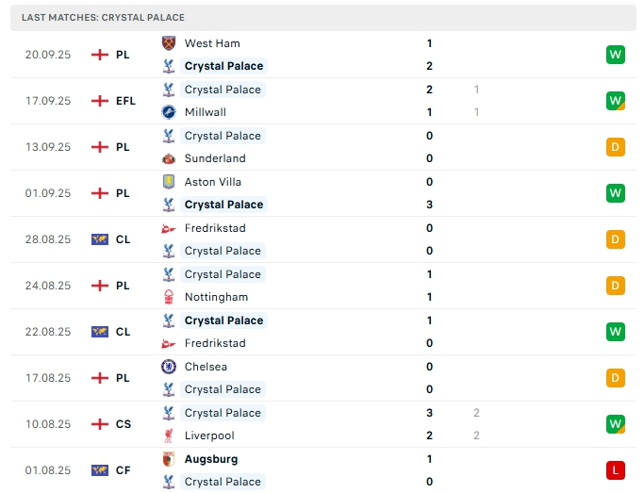Click the W badge for West Ham match
The height and width of the screenshot is (493, 644).
pos(616,55)
